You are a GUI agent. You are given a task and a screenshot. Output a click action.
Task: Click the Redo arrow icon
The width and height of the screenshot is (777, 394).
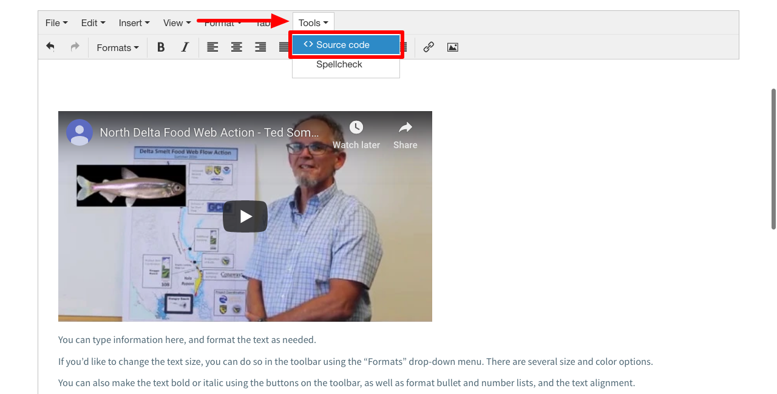(75, 47)
